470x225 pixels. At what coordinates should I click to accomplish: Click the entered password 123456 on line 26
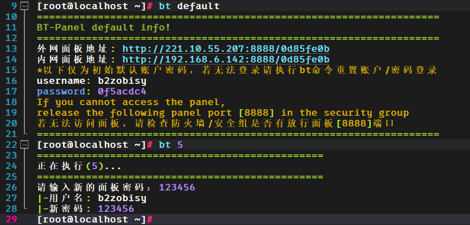coord(177,187)
